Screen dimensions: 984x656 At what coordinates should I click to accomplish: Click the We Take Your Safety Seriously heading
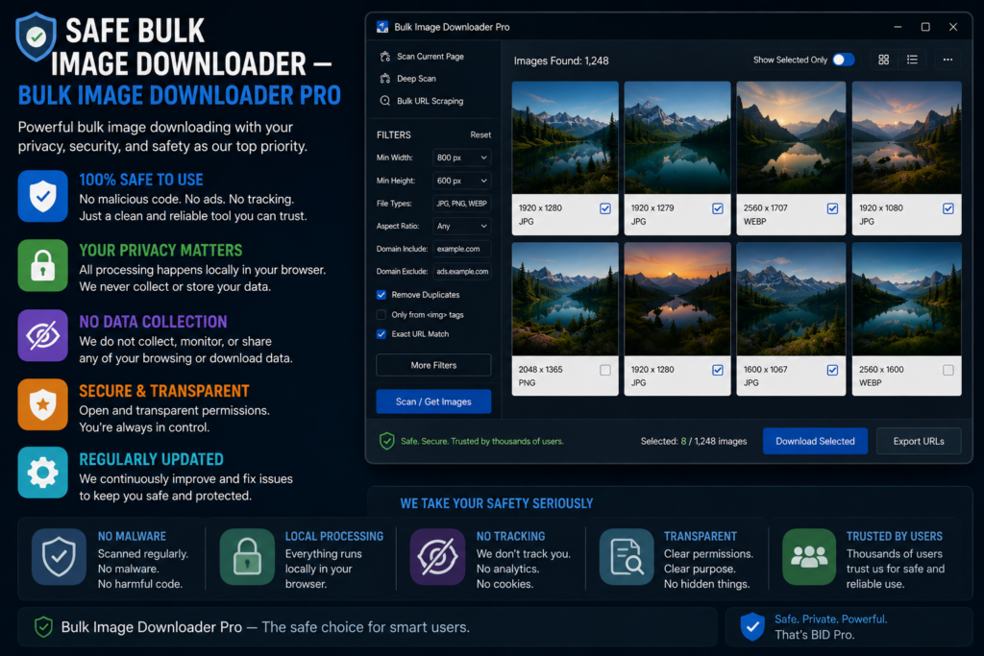[497, 503]
